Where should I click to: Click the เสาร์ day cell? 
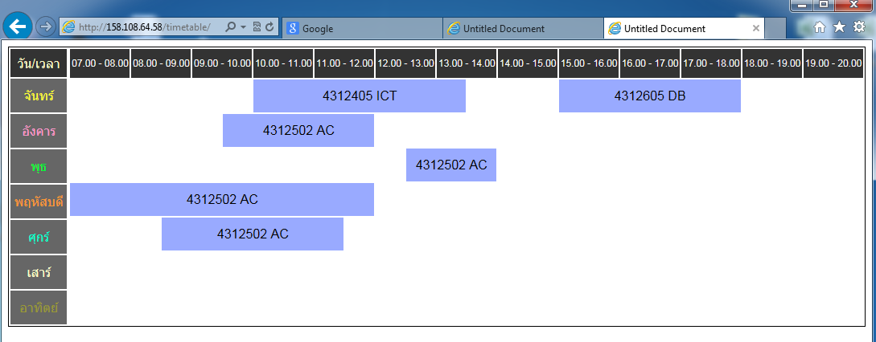[x=39, y=272]
